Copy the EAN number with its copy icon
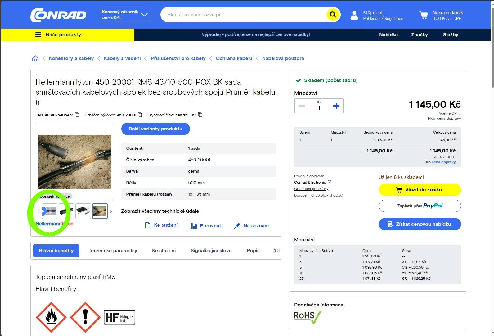Viewport: 494px width, 336px height. (x=77, y=115)
